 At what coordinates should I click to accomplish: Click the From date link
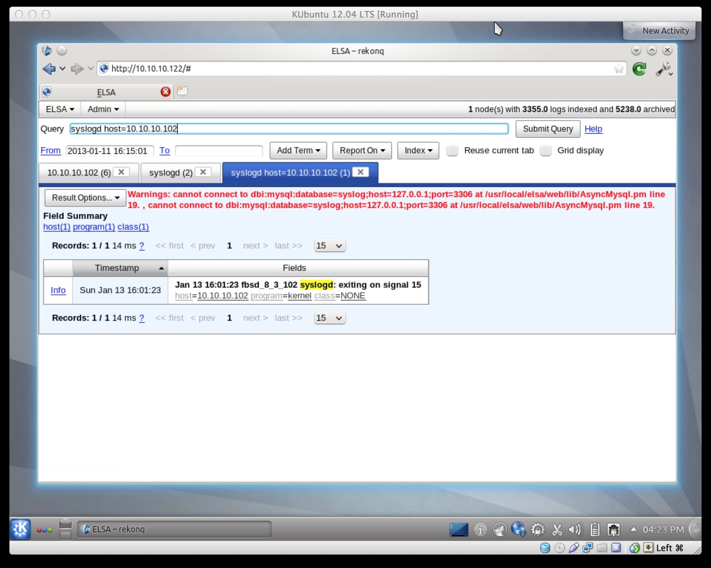pos(51,151)
